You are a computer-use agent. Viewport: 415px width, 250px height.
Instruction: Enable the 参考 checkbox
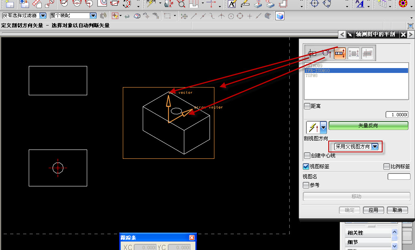pyautogui.click(x=306, y=185)
